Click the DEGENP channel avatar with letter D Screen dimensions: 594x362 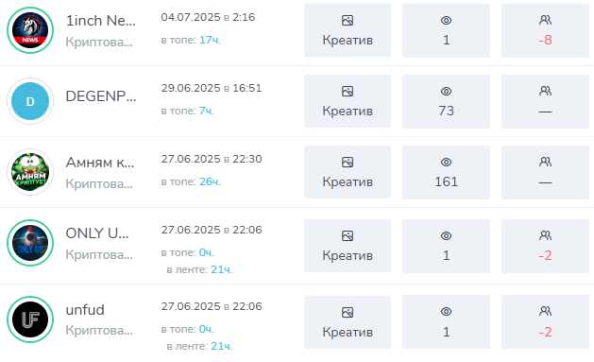[30, 101]
